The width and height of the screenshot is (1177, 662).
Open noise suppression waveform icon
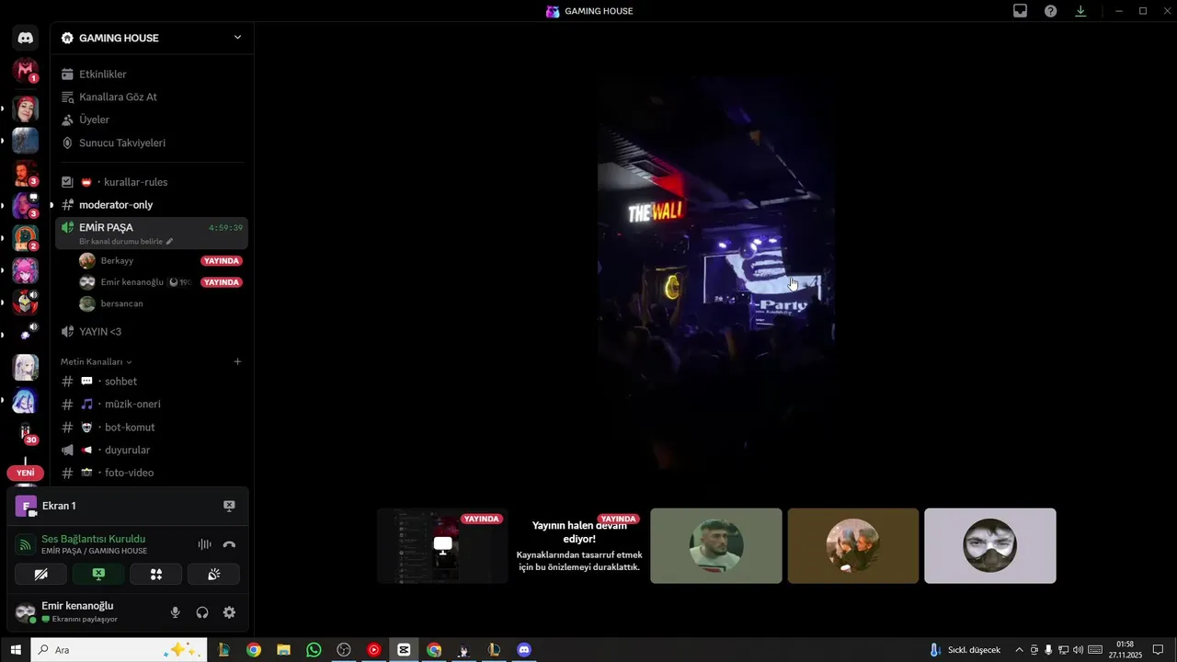click(x=204, y=544)
